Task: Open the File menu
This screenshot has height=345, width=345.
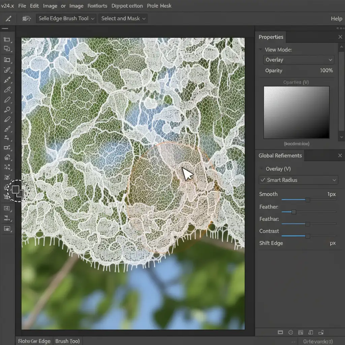Action: point(22,6)
